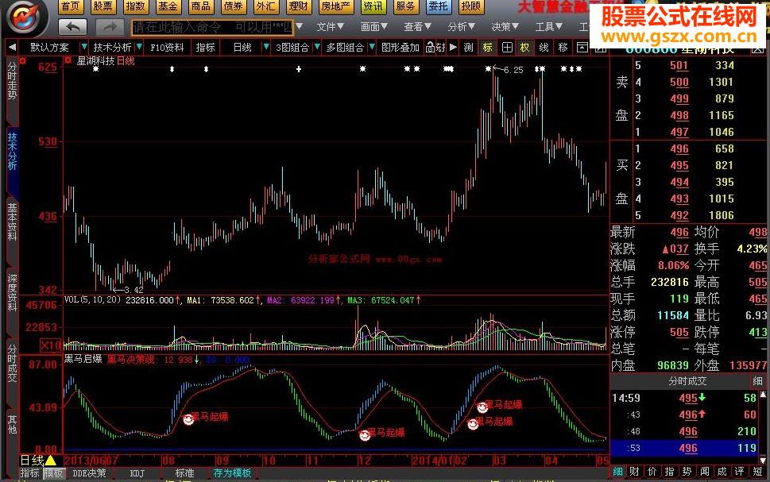Switch to 分时走势 side tab

click(12, 81)
